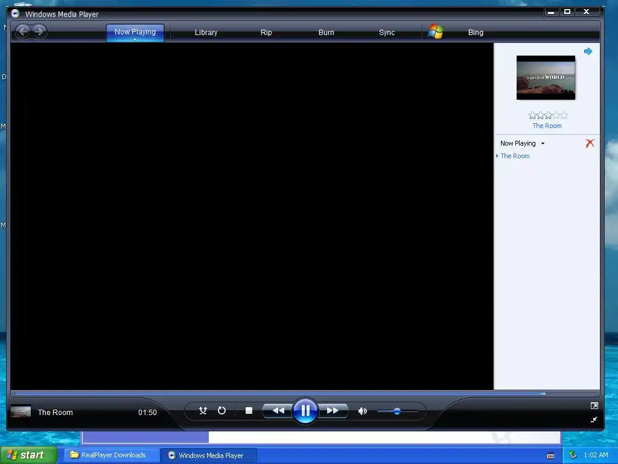Click the small video thumbnail beside The Room
Image resolution: width=618 pixels, height=464 pixels.
pos(21,412)
